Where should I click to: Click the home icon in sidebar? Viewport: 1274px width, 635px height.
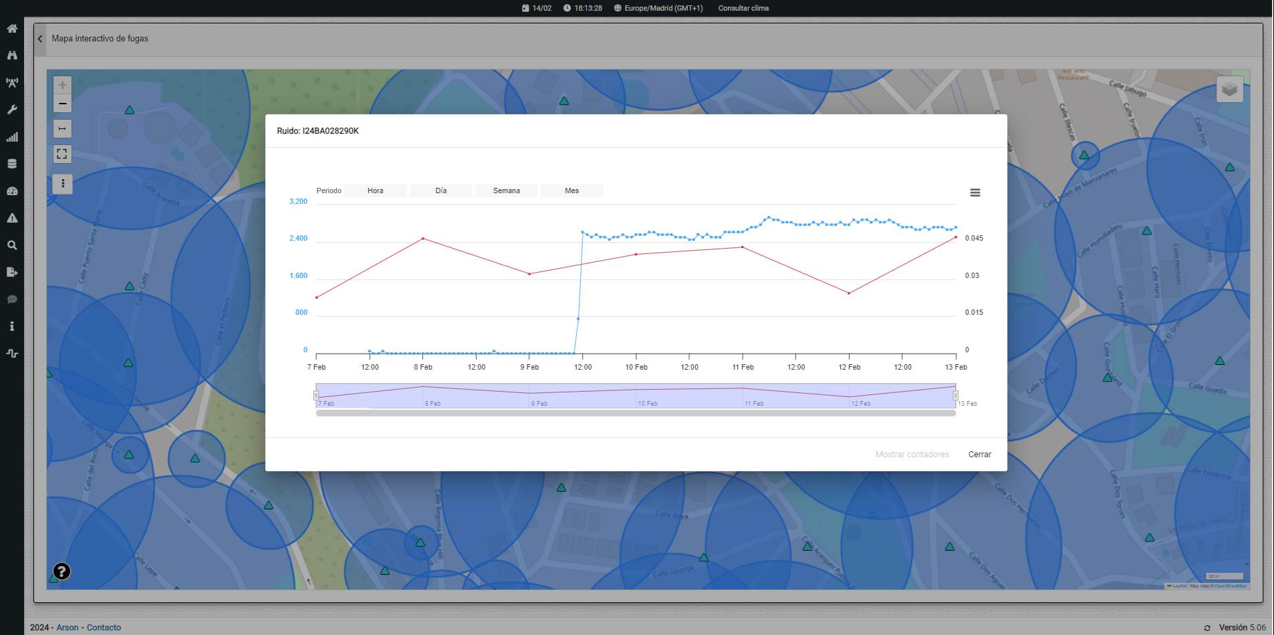point(12,29)
